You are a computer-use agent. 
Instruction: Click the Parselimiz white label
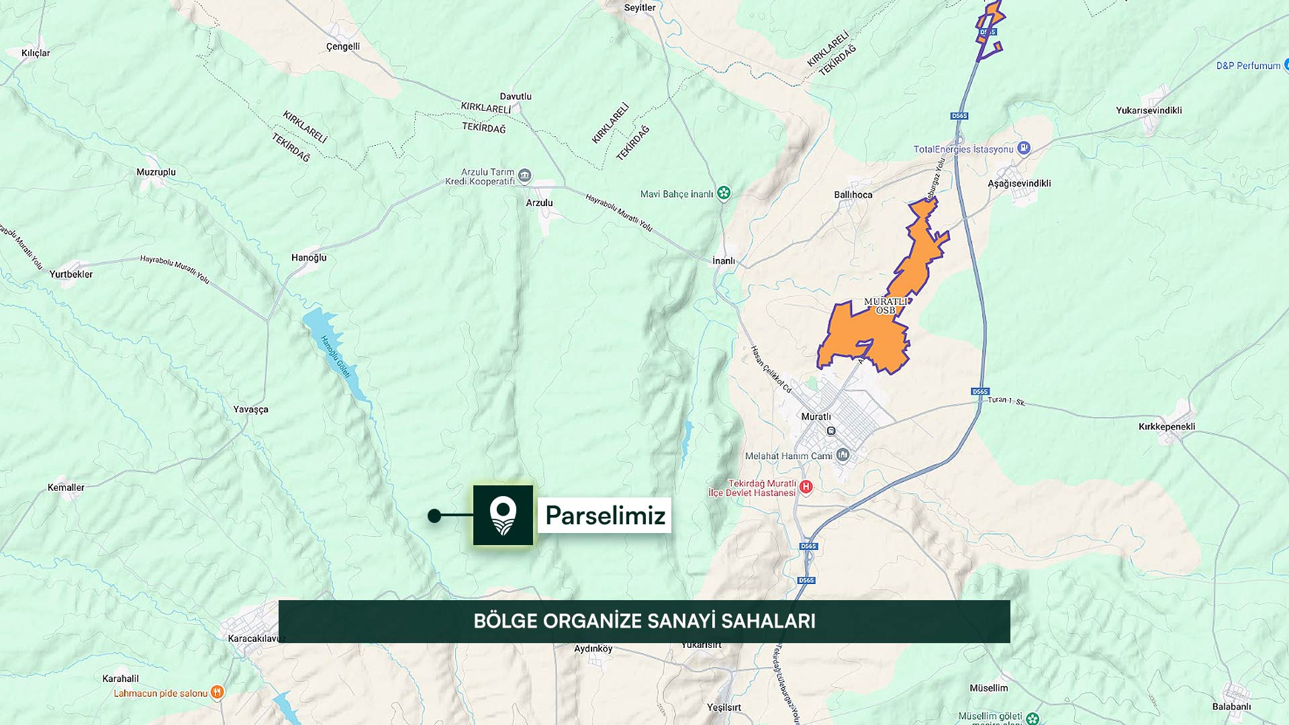click(605, 516)
